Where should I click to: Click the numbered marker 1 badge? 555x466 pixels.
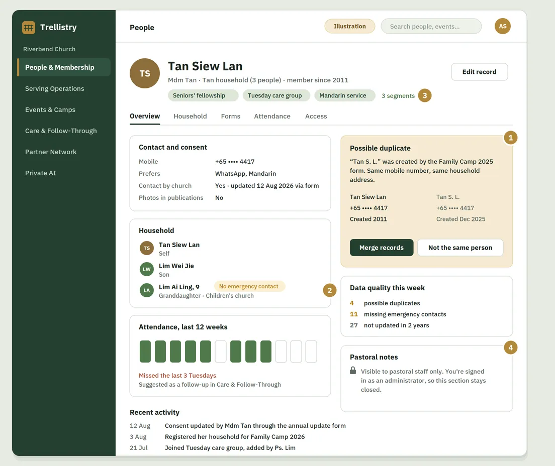click(x=510, y=138)
